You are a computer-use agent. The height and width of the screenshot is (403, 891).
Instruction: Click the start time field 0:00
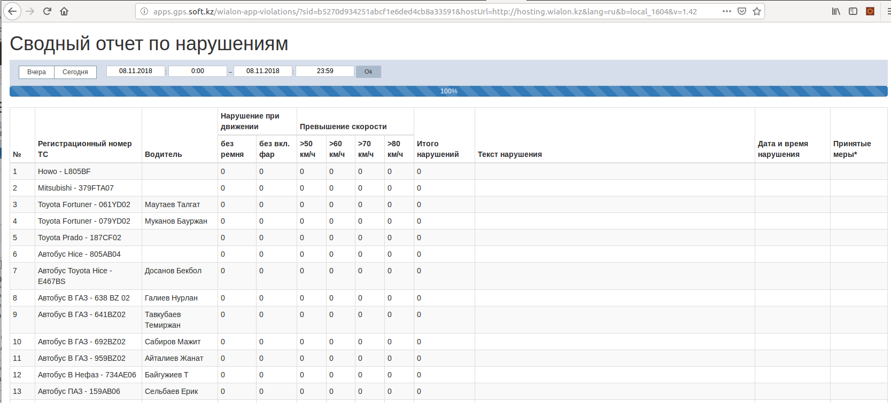click(x=198, y=71)
